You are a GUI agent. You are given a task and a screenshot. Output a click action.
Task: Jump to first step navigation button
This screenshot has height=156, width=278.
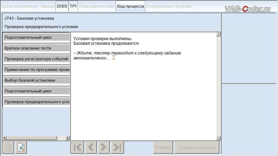pyautogui.click(x=77, y=147)
